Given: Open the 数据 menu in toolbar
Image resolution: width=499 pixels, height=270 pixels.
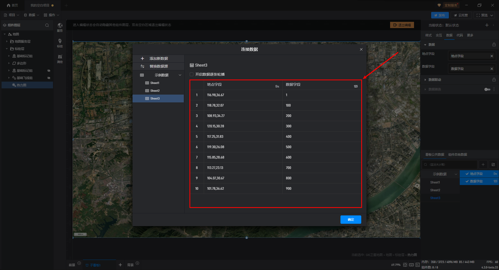Looking at the screenshot, I should (31, 15).
